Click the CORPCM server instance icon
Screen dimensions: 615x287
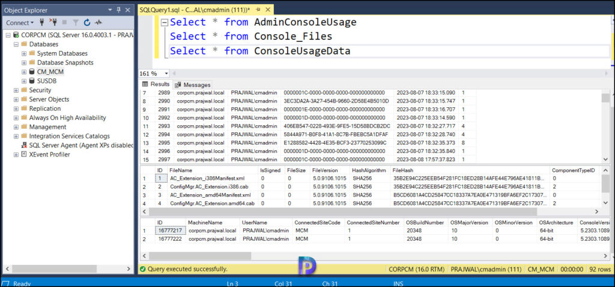[16, 35]
